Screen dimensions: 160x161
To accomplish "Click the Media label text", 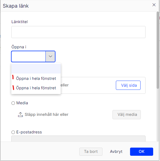I will tap(22, 103).
